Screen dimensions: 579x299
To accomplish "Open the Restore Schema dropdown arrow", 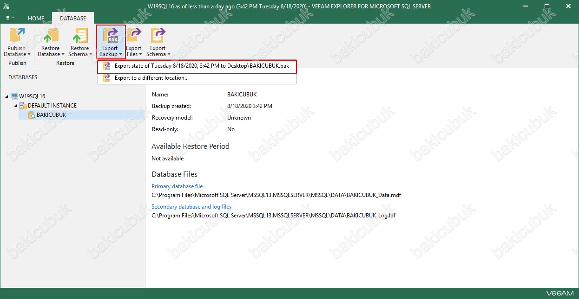I will 90,55.
